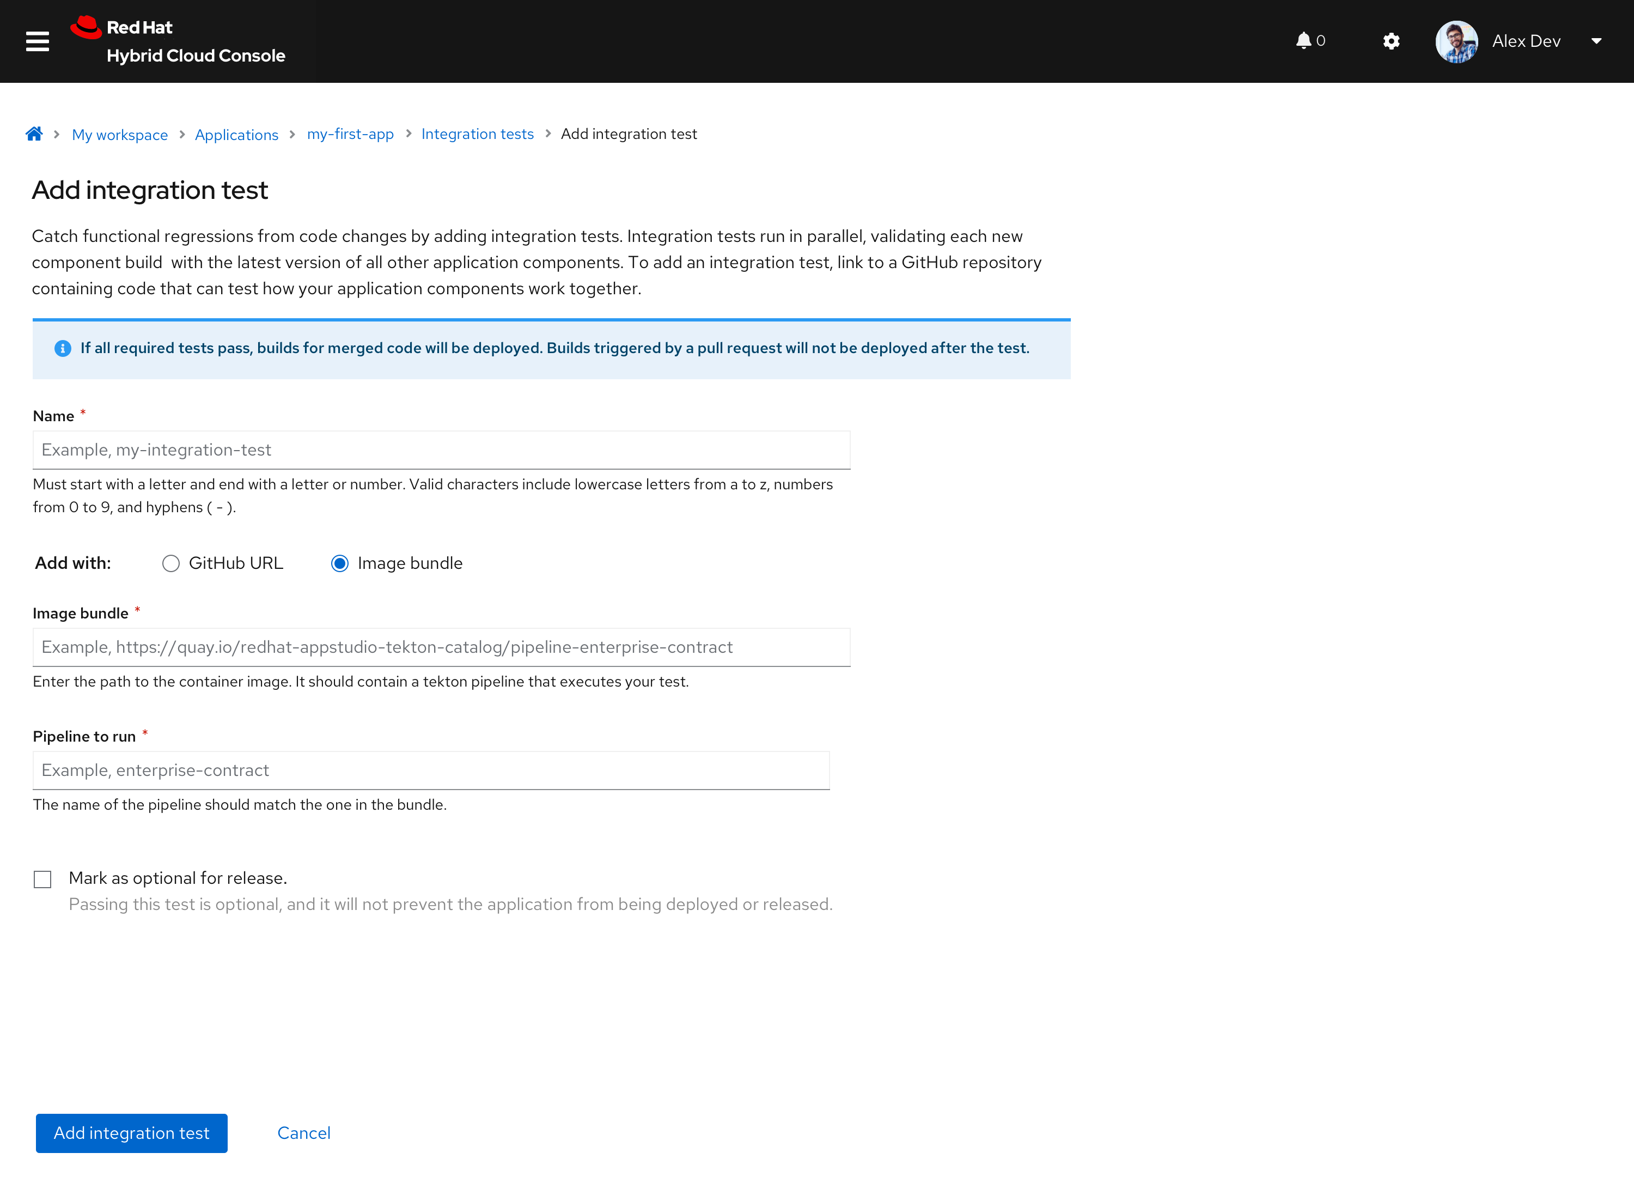The image size is (1634, 1177).
Task: Open the Integration tests breadcrumb
Action: [x=477, y=134]
